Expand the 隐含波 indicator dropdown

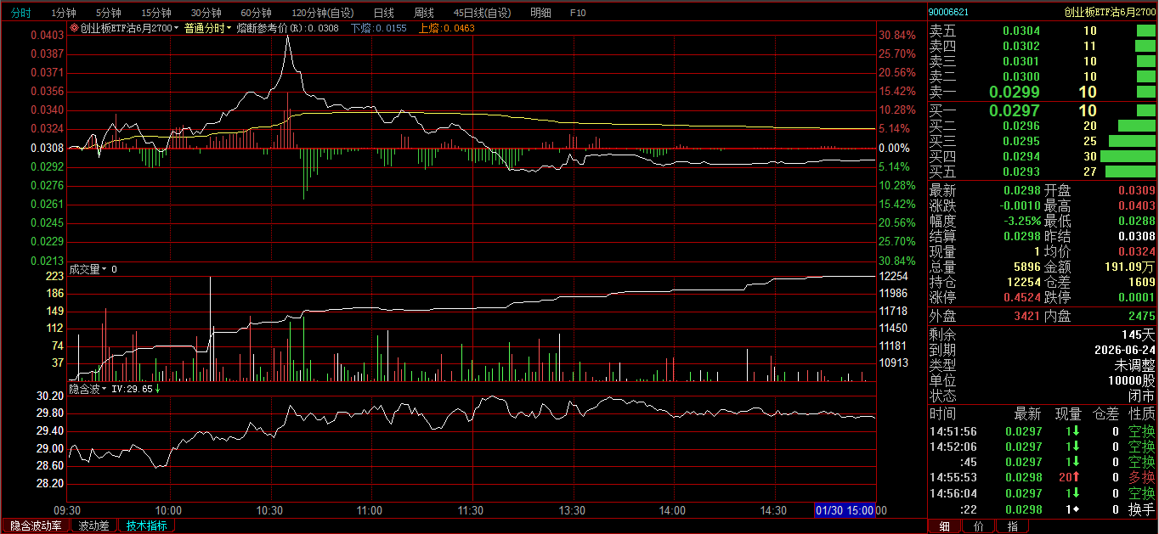click(105, 388)
